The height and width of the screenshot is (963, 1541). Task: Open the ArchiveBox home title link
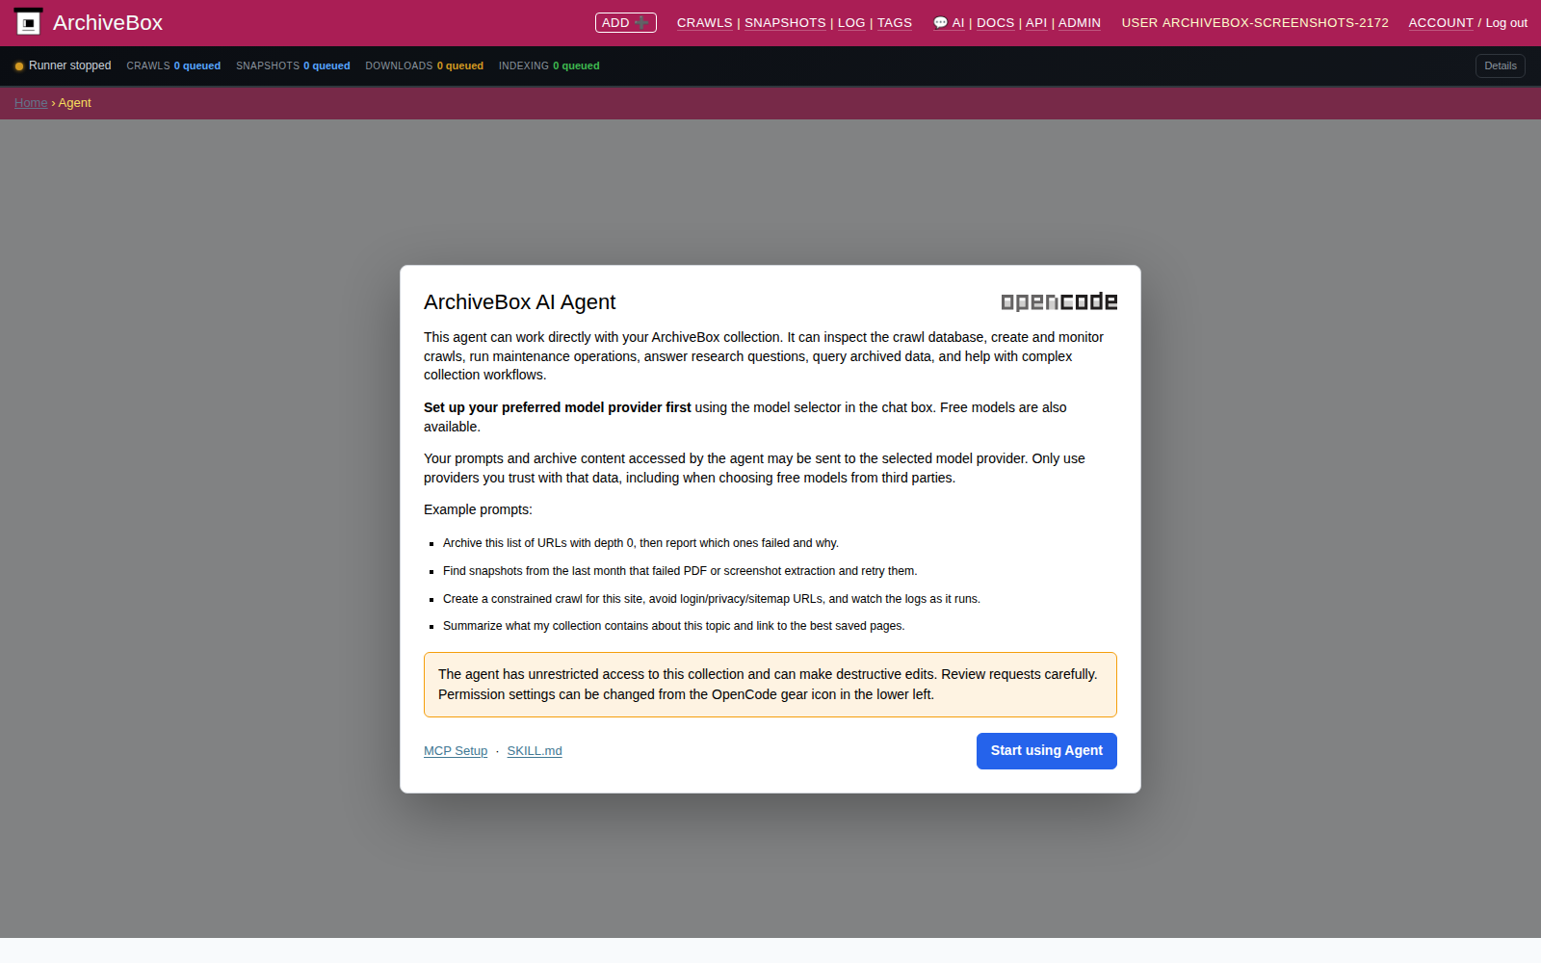(x=107, y=23)
